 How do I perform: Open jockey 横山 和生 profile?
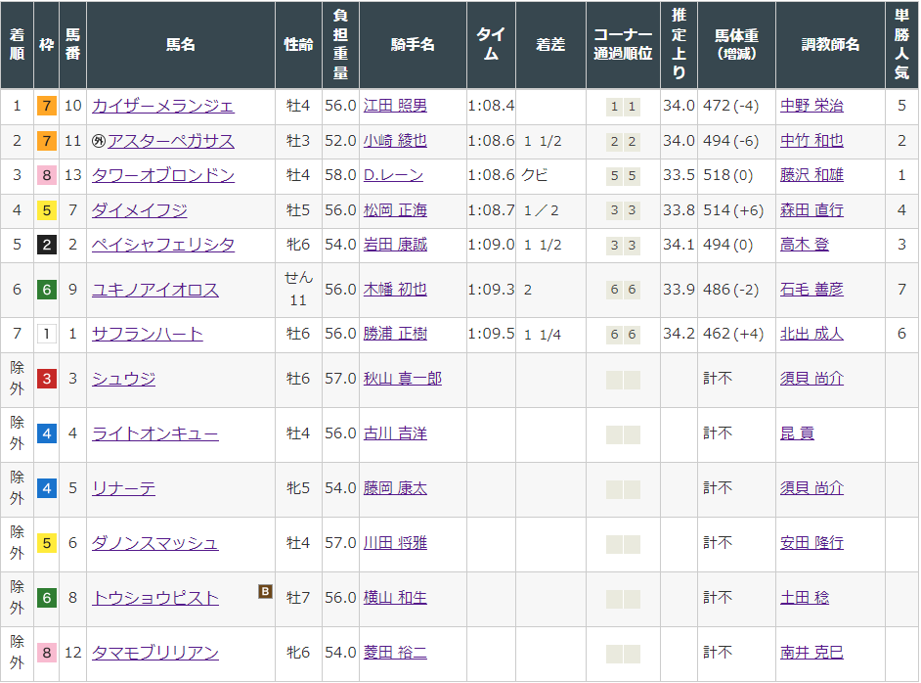pyautogui.click(x=395, y=598)
